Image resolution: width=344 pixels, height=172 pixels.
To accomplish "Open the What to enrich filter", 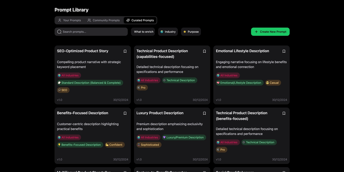I will point(143,32).
